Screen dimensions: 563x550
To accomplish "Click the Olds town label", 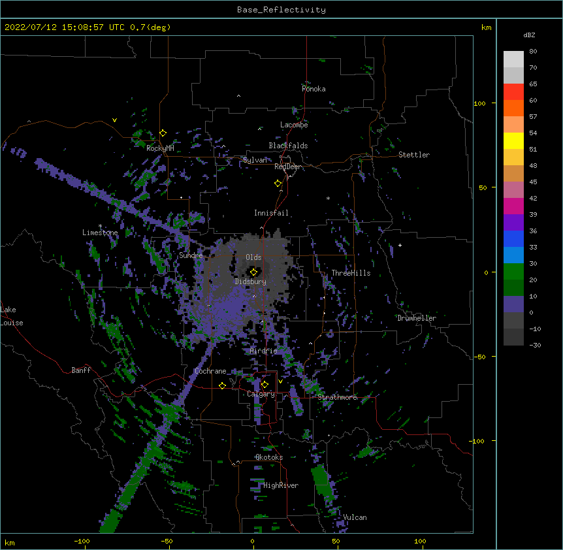I will (x=253, y=257).
